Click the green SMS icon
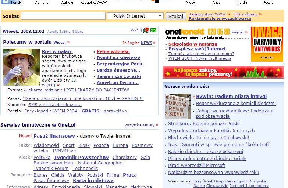Image resolution: width=288 pixels, height=188 pixels. [x=153, y=30]
